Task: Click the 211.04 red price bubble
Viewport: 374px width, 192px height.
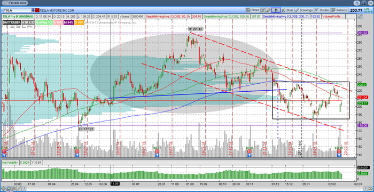Action: tap(362, 97)
